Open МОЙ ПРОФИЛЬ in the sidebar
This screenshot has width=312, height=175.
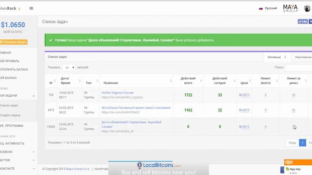[x=10, y=61]
